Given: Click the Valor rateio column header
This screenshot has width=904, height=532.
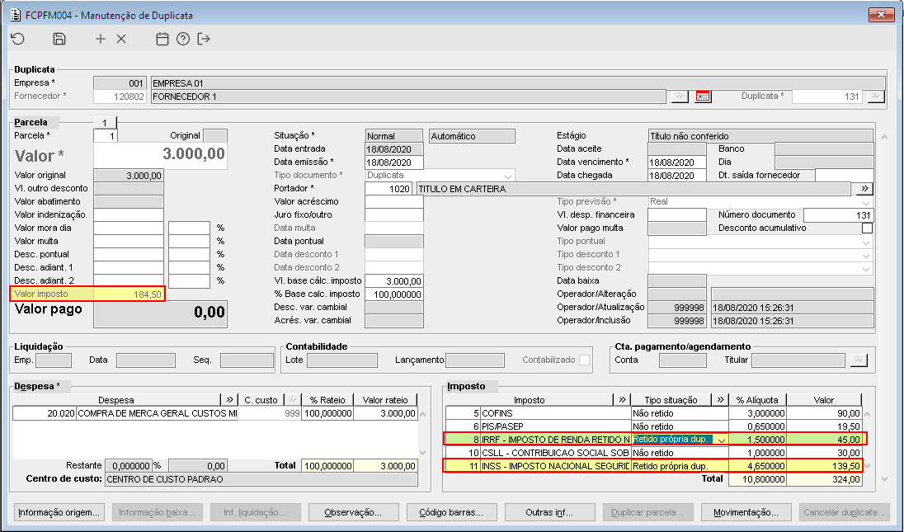Looking at the screenshot, I should tap(385, 399).
